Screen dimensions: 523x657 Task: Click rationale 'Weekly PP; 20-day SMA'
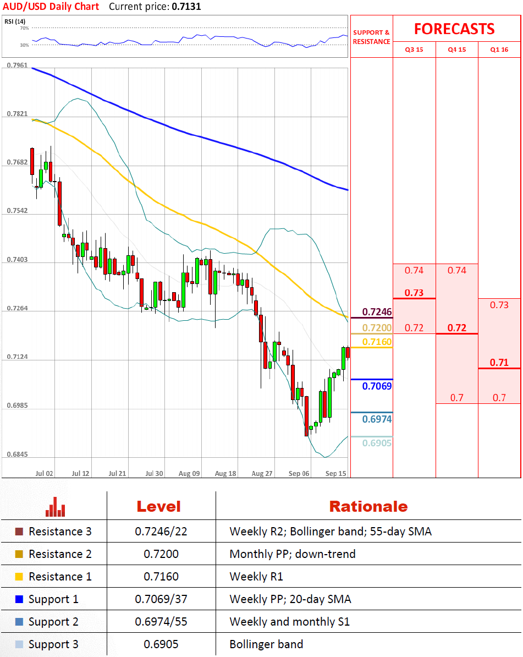coord(290,600)
